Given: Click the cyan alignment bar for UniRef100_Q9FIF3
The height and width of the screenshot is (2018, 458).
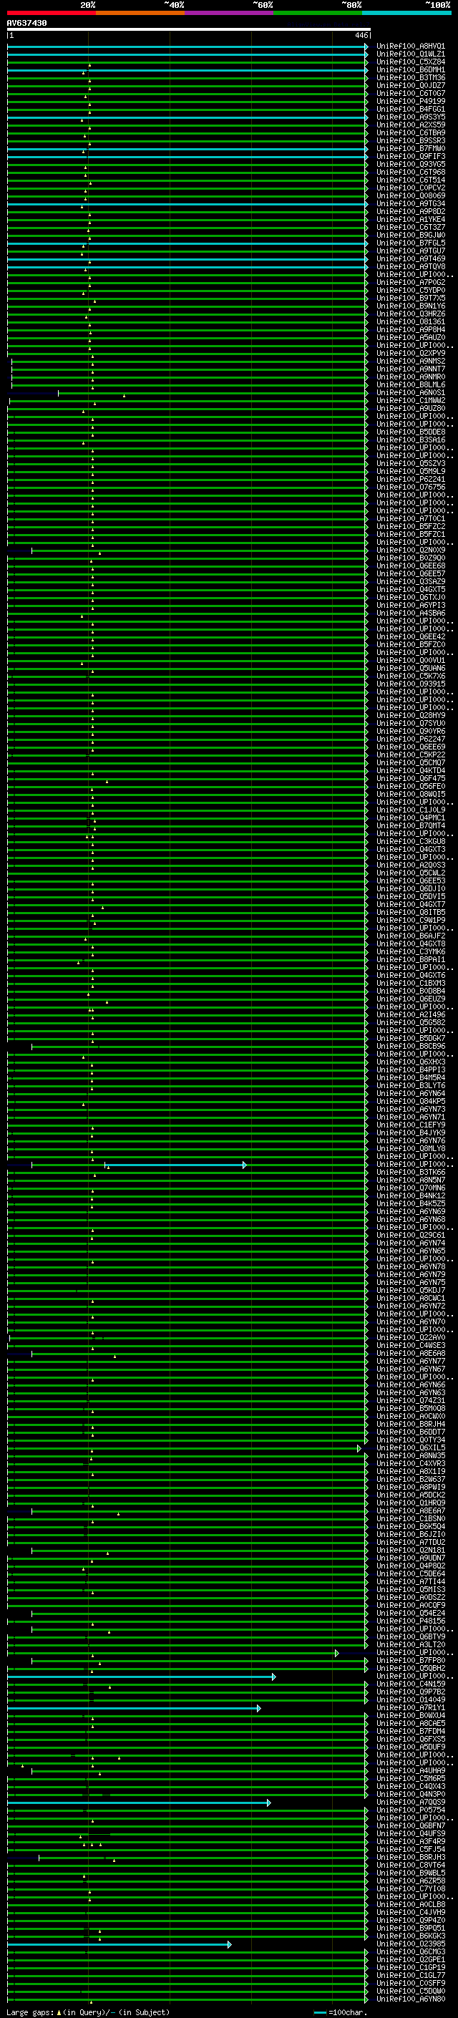Looking at the screenshot, I should 187,157.
